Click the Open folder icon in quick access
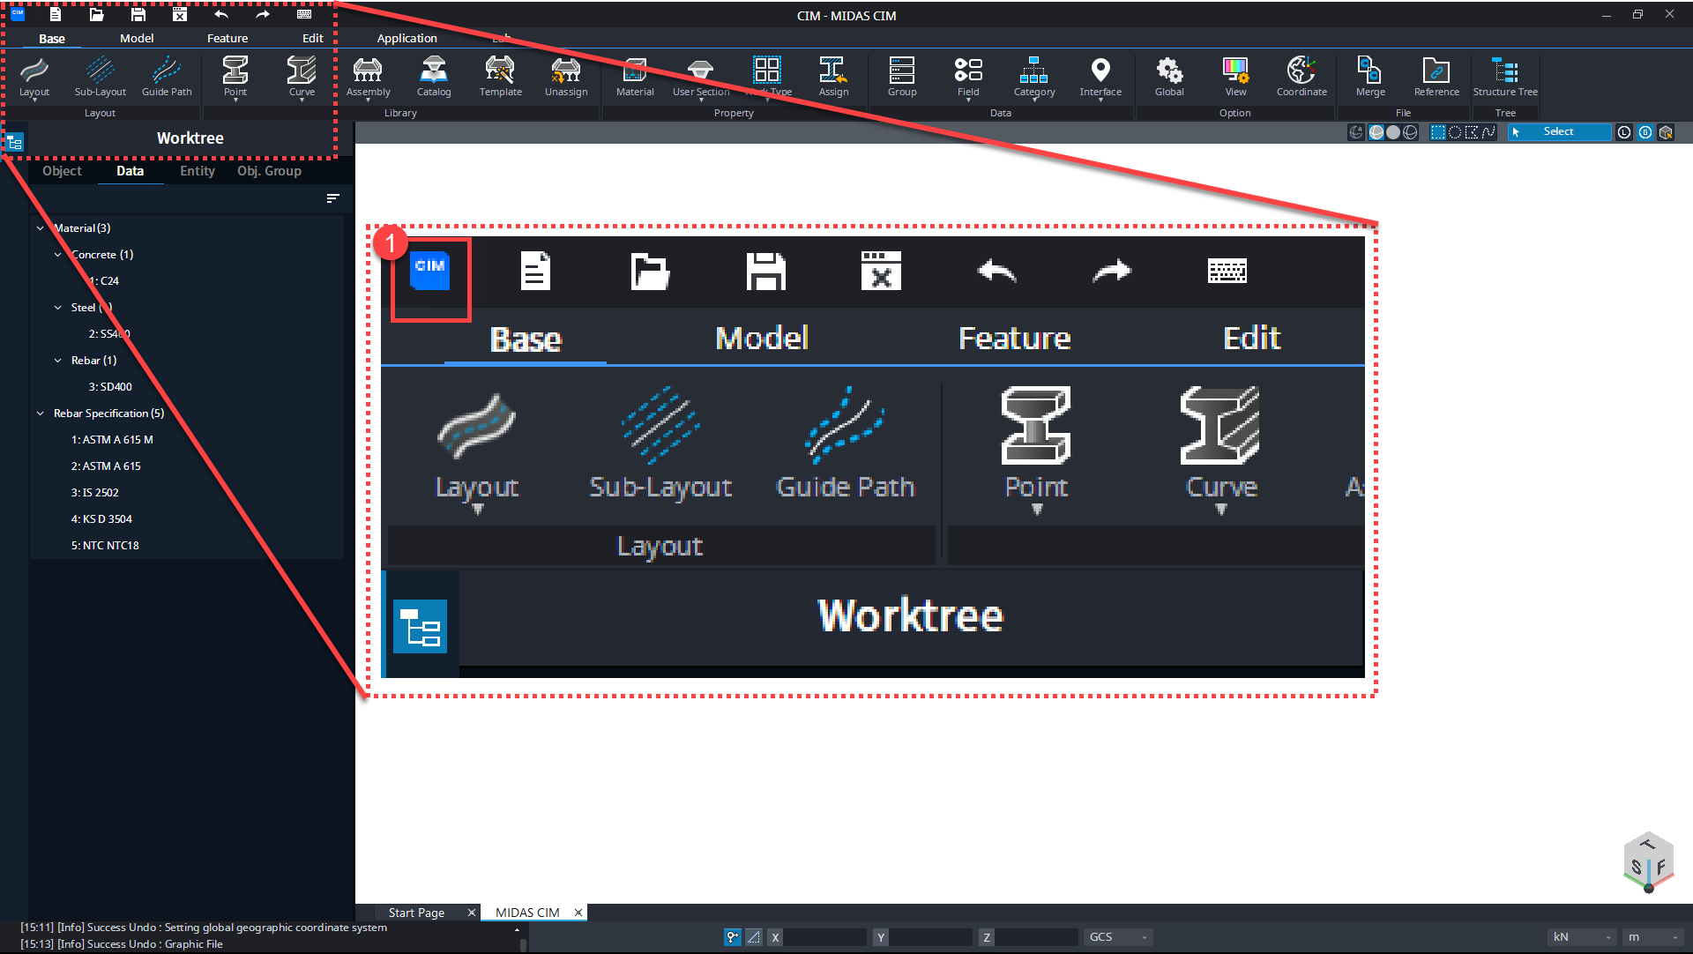 pyautogui.click(x=97, y=14)
